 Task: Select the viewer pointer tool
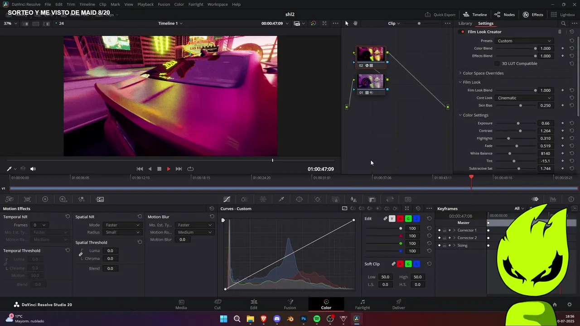[347, 23]
